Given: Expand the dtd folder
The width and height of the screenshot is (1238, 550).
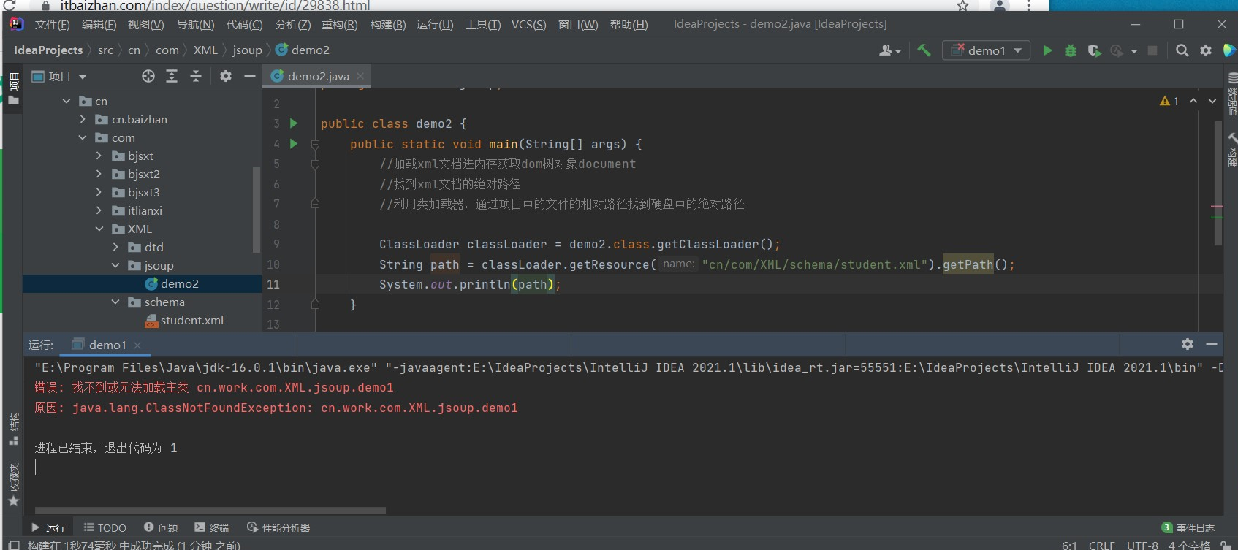Looking at the screenshot, I should (x=115, y=247).
